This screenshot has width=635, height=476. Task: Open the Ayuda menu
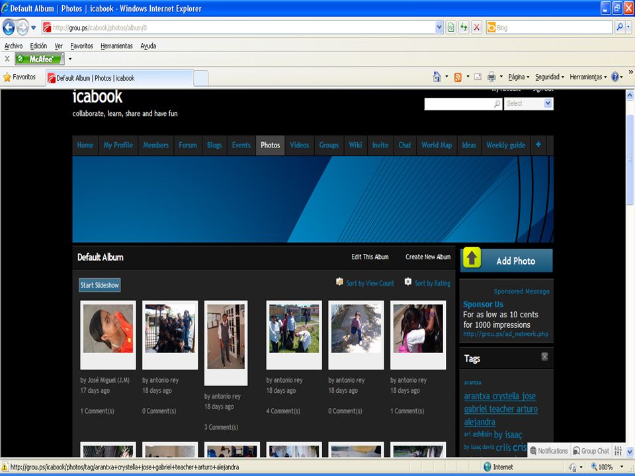pyautogui.click(x=148, y=46)
